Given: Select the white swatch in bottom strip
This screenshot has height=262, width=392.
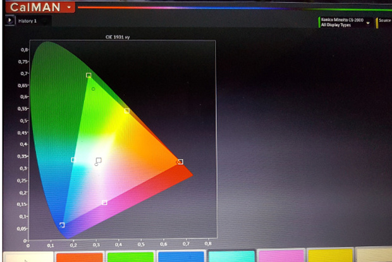Looking at the screenshot, I should 28,256.
